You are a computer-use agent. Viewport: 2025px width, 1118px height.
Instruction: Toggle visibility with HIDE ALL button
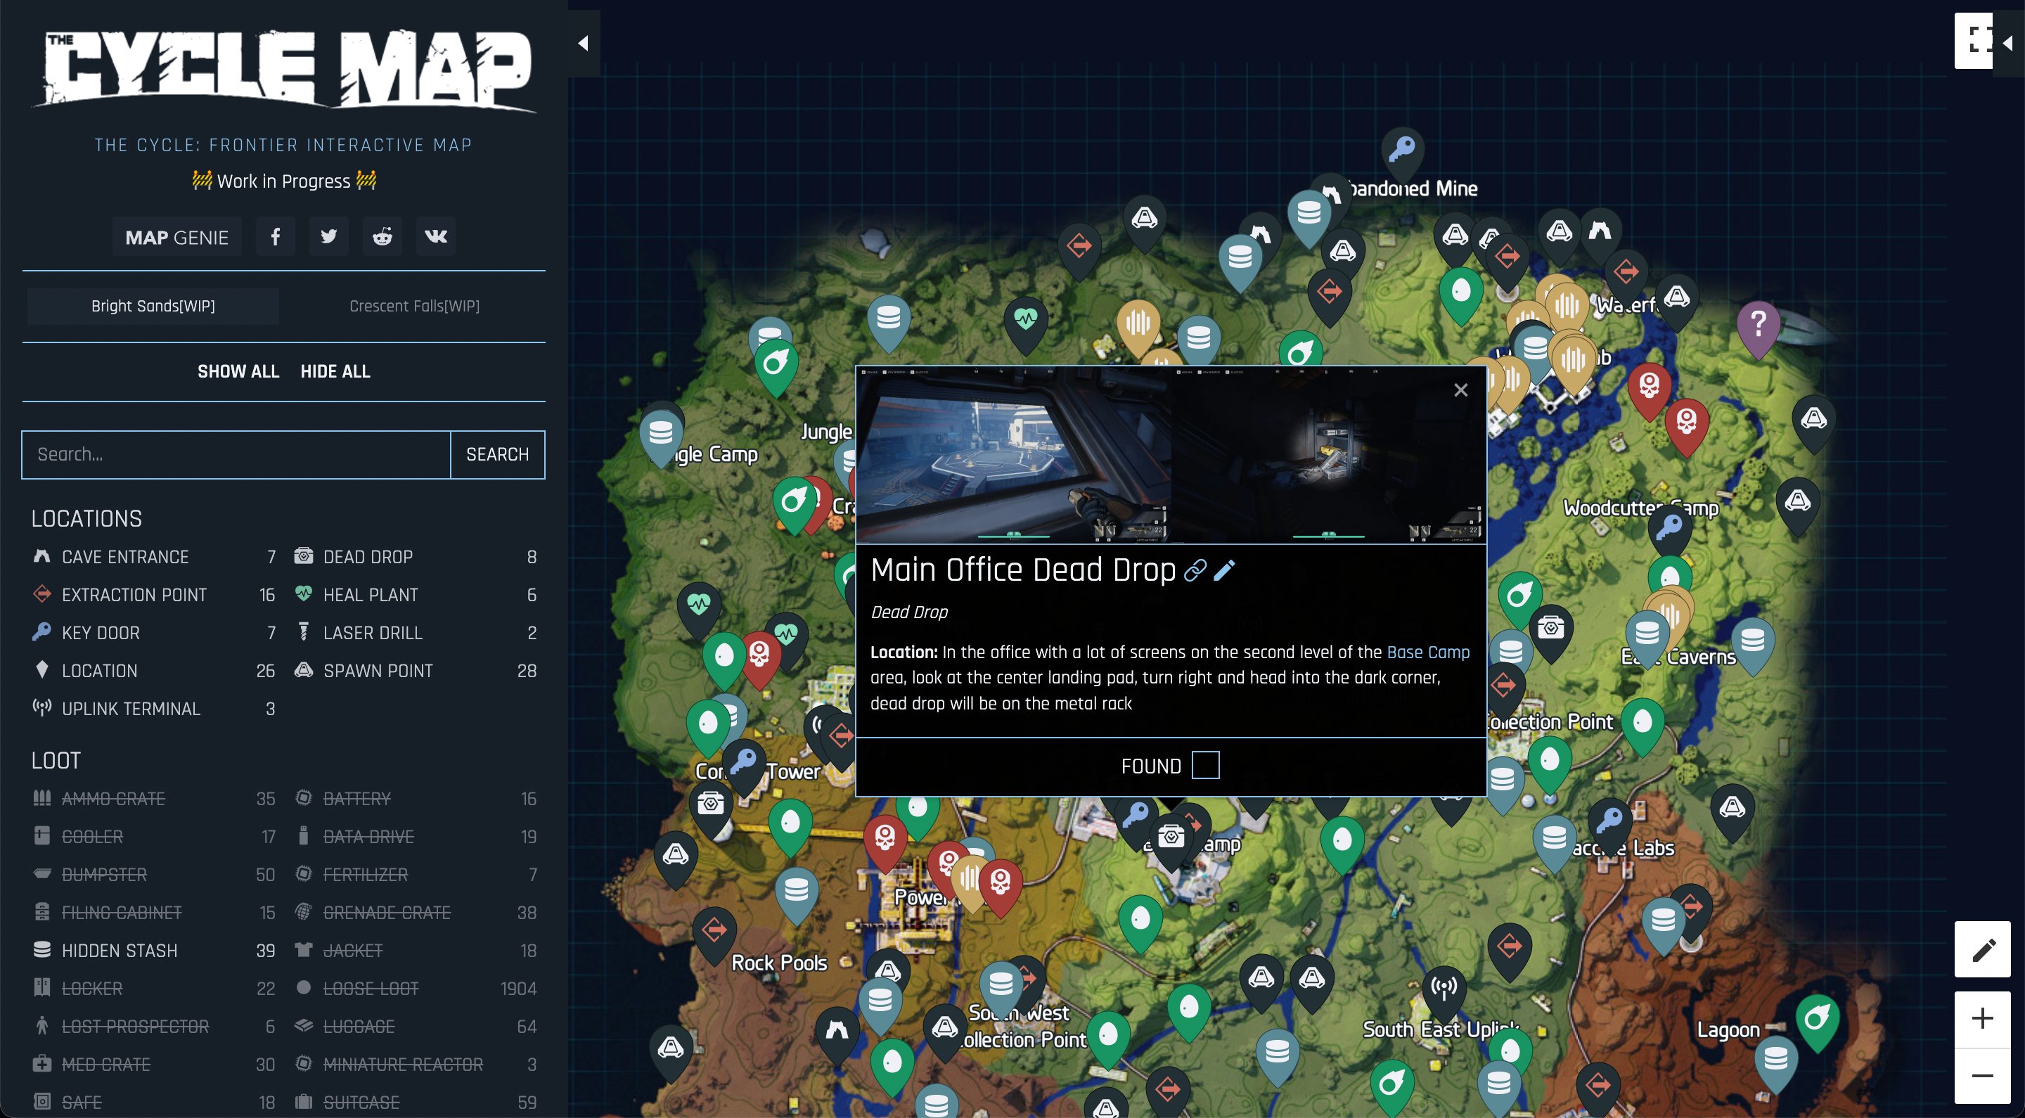tap(335, 371)
